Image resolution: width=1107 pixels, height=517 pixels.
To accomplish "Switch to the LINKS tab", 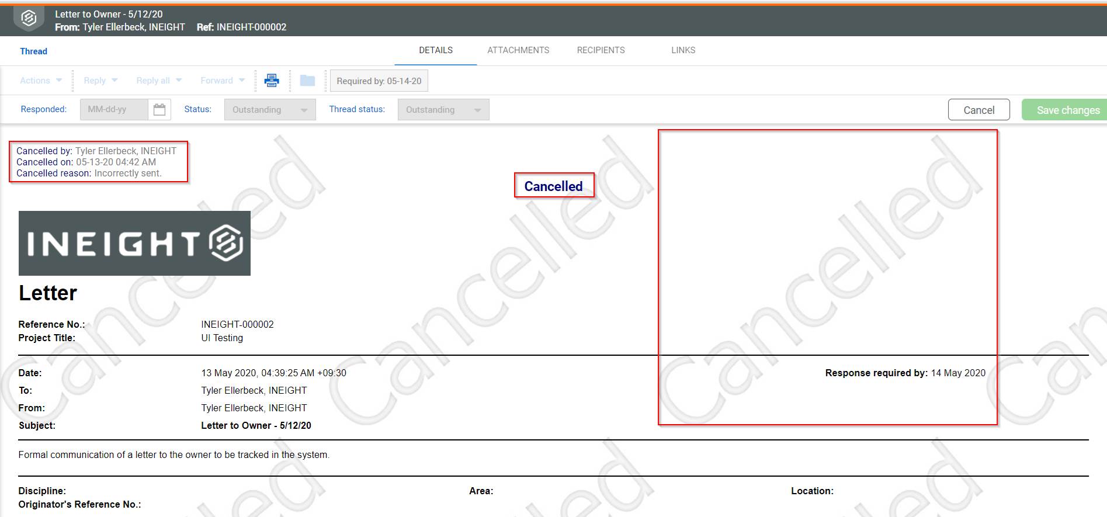I will (683, 50).
